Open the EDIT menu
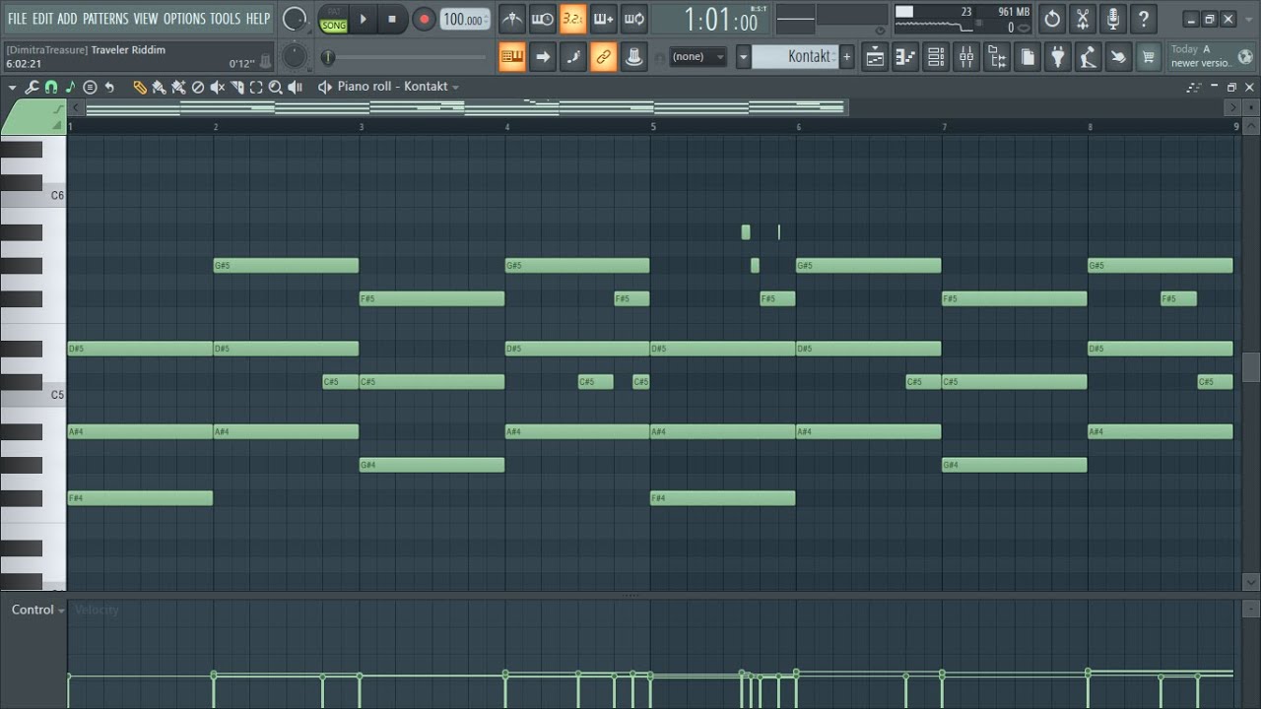The height and width of the screenshot is (709, 1261). pyautogui.click(x=42, y=19)
